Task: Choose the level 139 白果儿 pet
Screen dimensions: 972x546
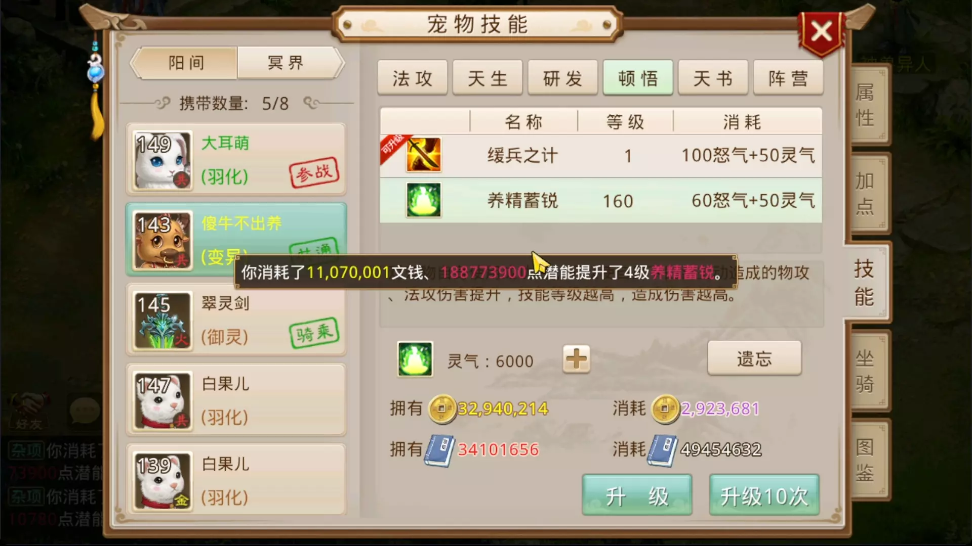Action: pos(236,480)
